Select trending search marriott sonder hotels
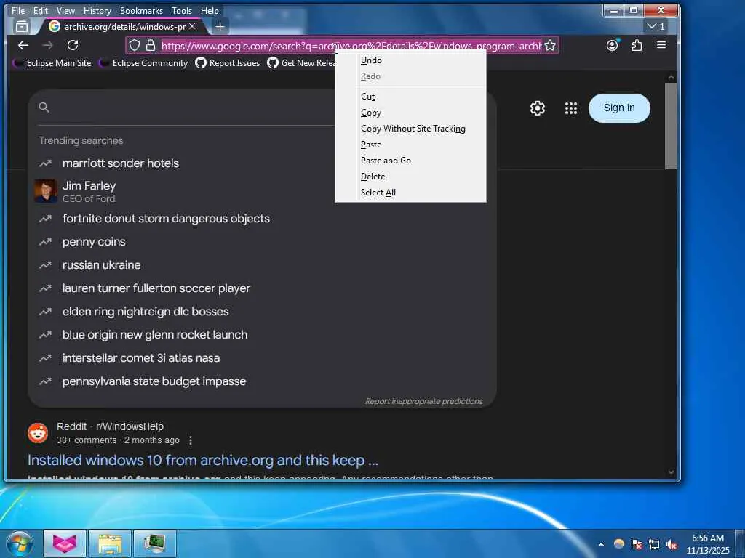The image size is (745, 558). [x=121, y=163]
